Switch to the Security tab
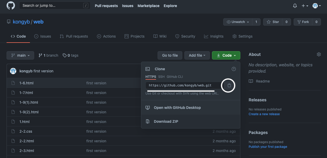 pos(185,36)
